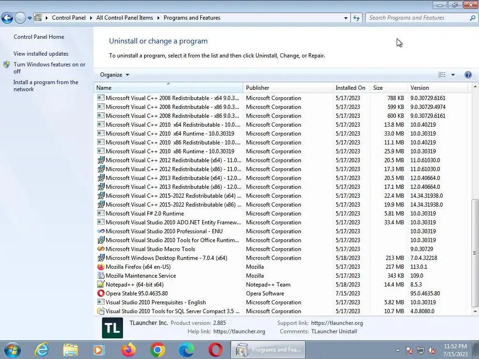Launch Internet Explorer from taskbar
Viewport: 479px width, 359px height.
point(42,350)
